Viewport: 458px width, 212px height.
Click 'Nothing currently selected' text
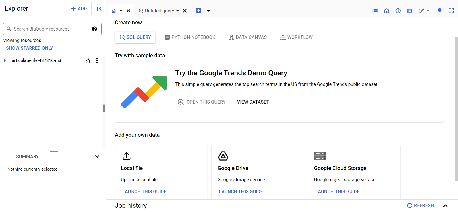tap(32, 169)
